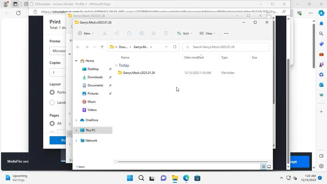Sort by Date modified column header
This screenshot has height=184, width=327.
coord(194,57)
